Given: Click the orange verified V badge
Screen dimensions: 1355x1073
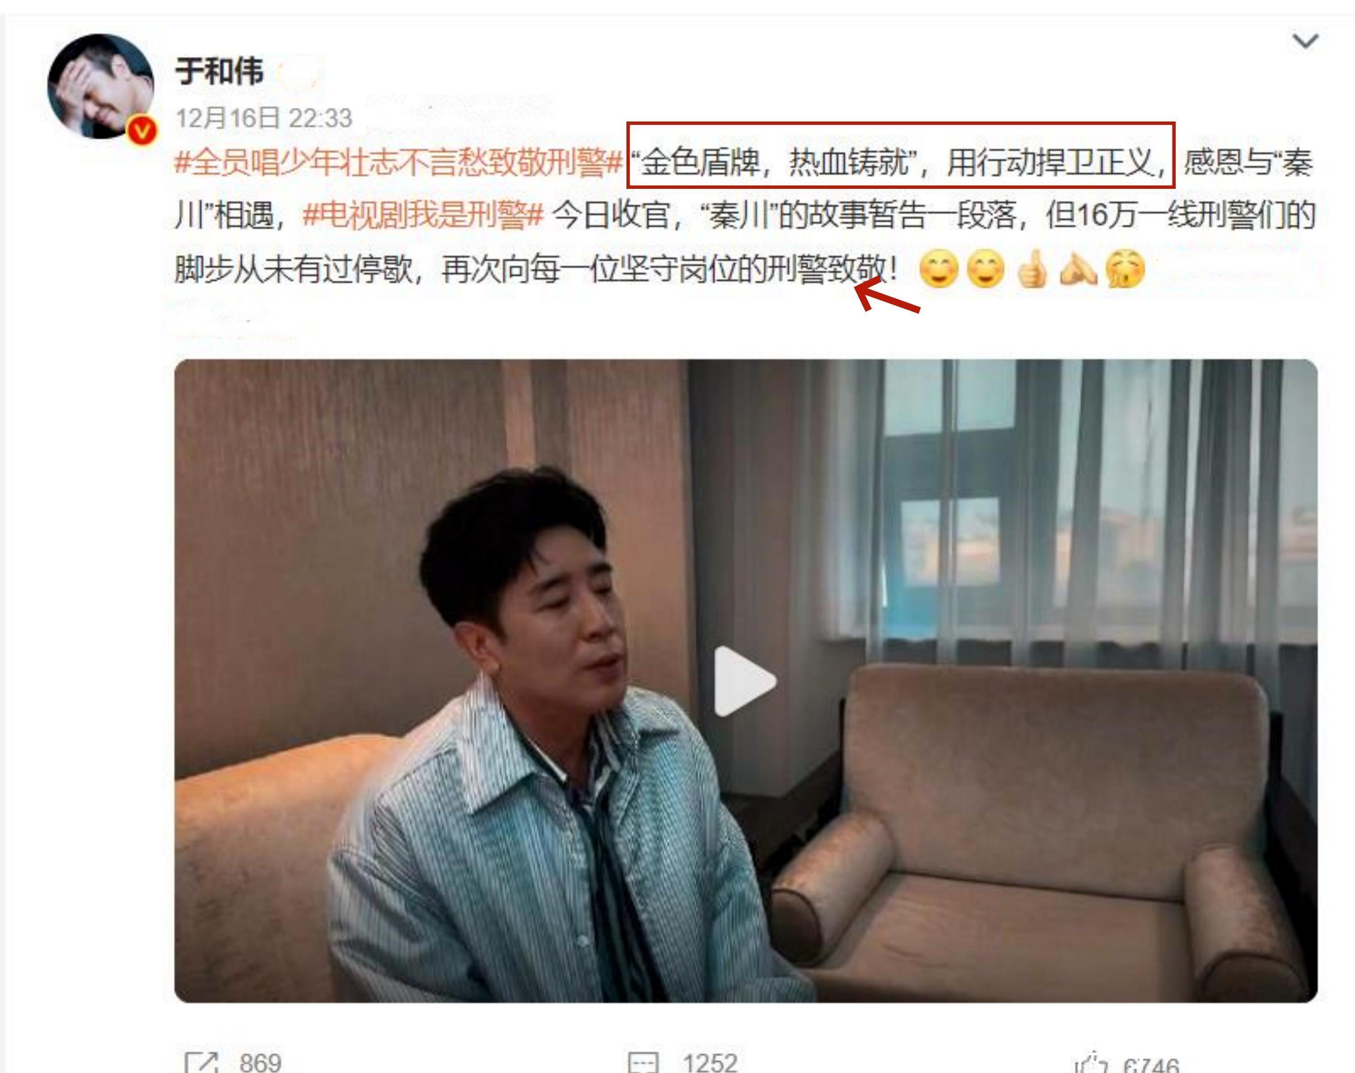Looking at the screenshot, I should coord(142,131).
